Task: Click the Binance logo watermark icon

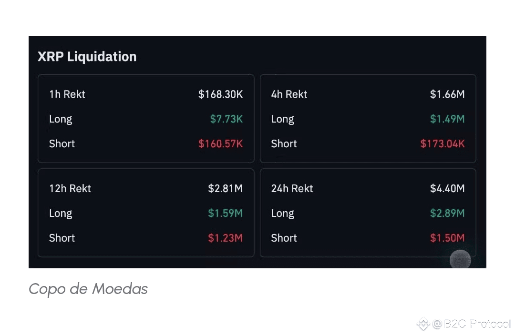Action: click(x=423, y=325)
